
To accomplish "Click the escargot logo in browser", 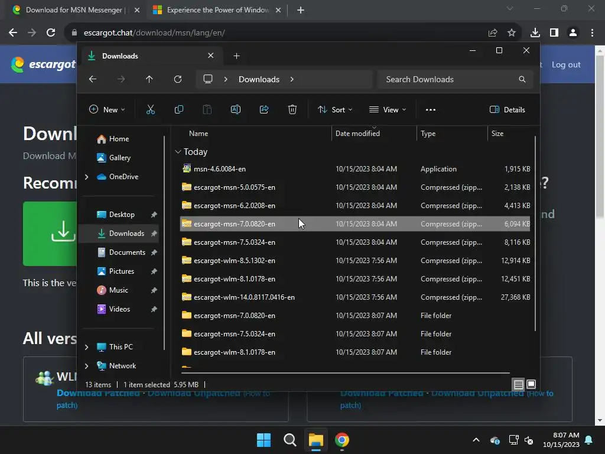I will tap(44, 64).
